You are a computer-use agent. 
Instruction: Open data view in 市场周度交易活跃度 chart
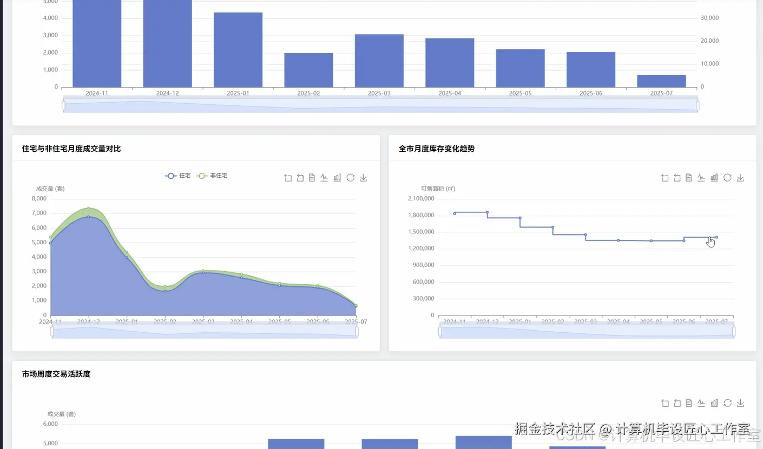click(689, 403)
